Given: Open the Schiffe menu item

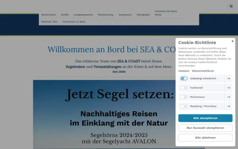Looking at the screenshot, I should tap(65, 15).
